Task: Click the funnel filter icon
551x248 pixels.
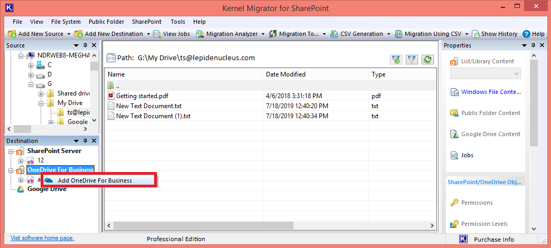Action: tap(412, 60)
